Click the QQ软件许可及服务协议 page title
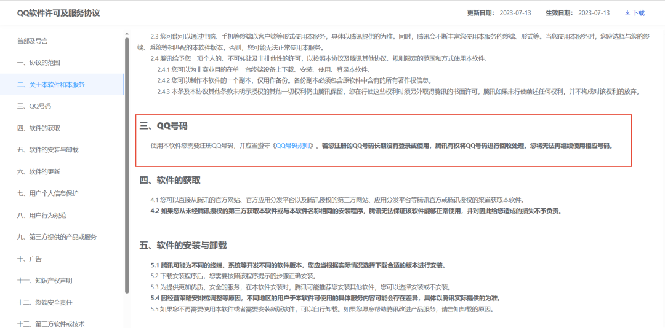 pyautogui.click(x=58, y=13)
